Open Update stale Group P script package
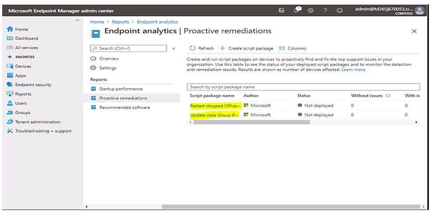This screenshot has width=438, height=214. click(x=214, y=115)
